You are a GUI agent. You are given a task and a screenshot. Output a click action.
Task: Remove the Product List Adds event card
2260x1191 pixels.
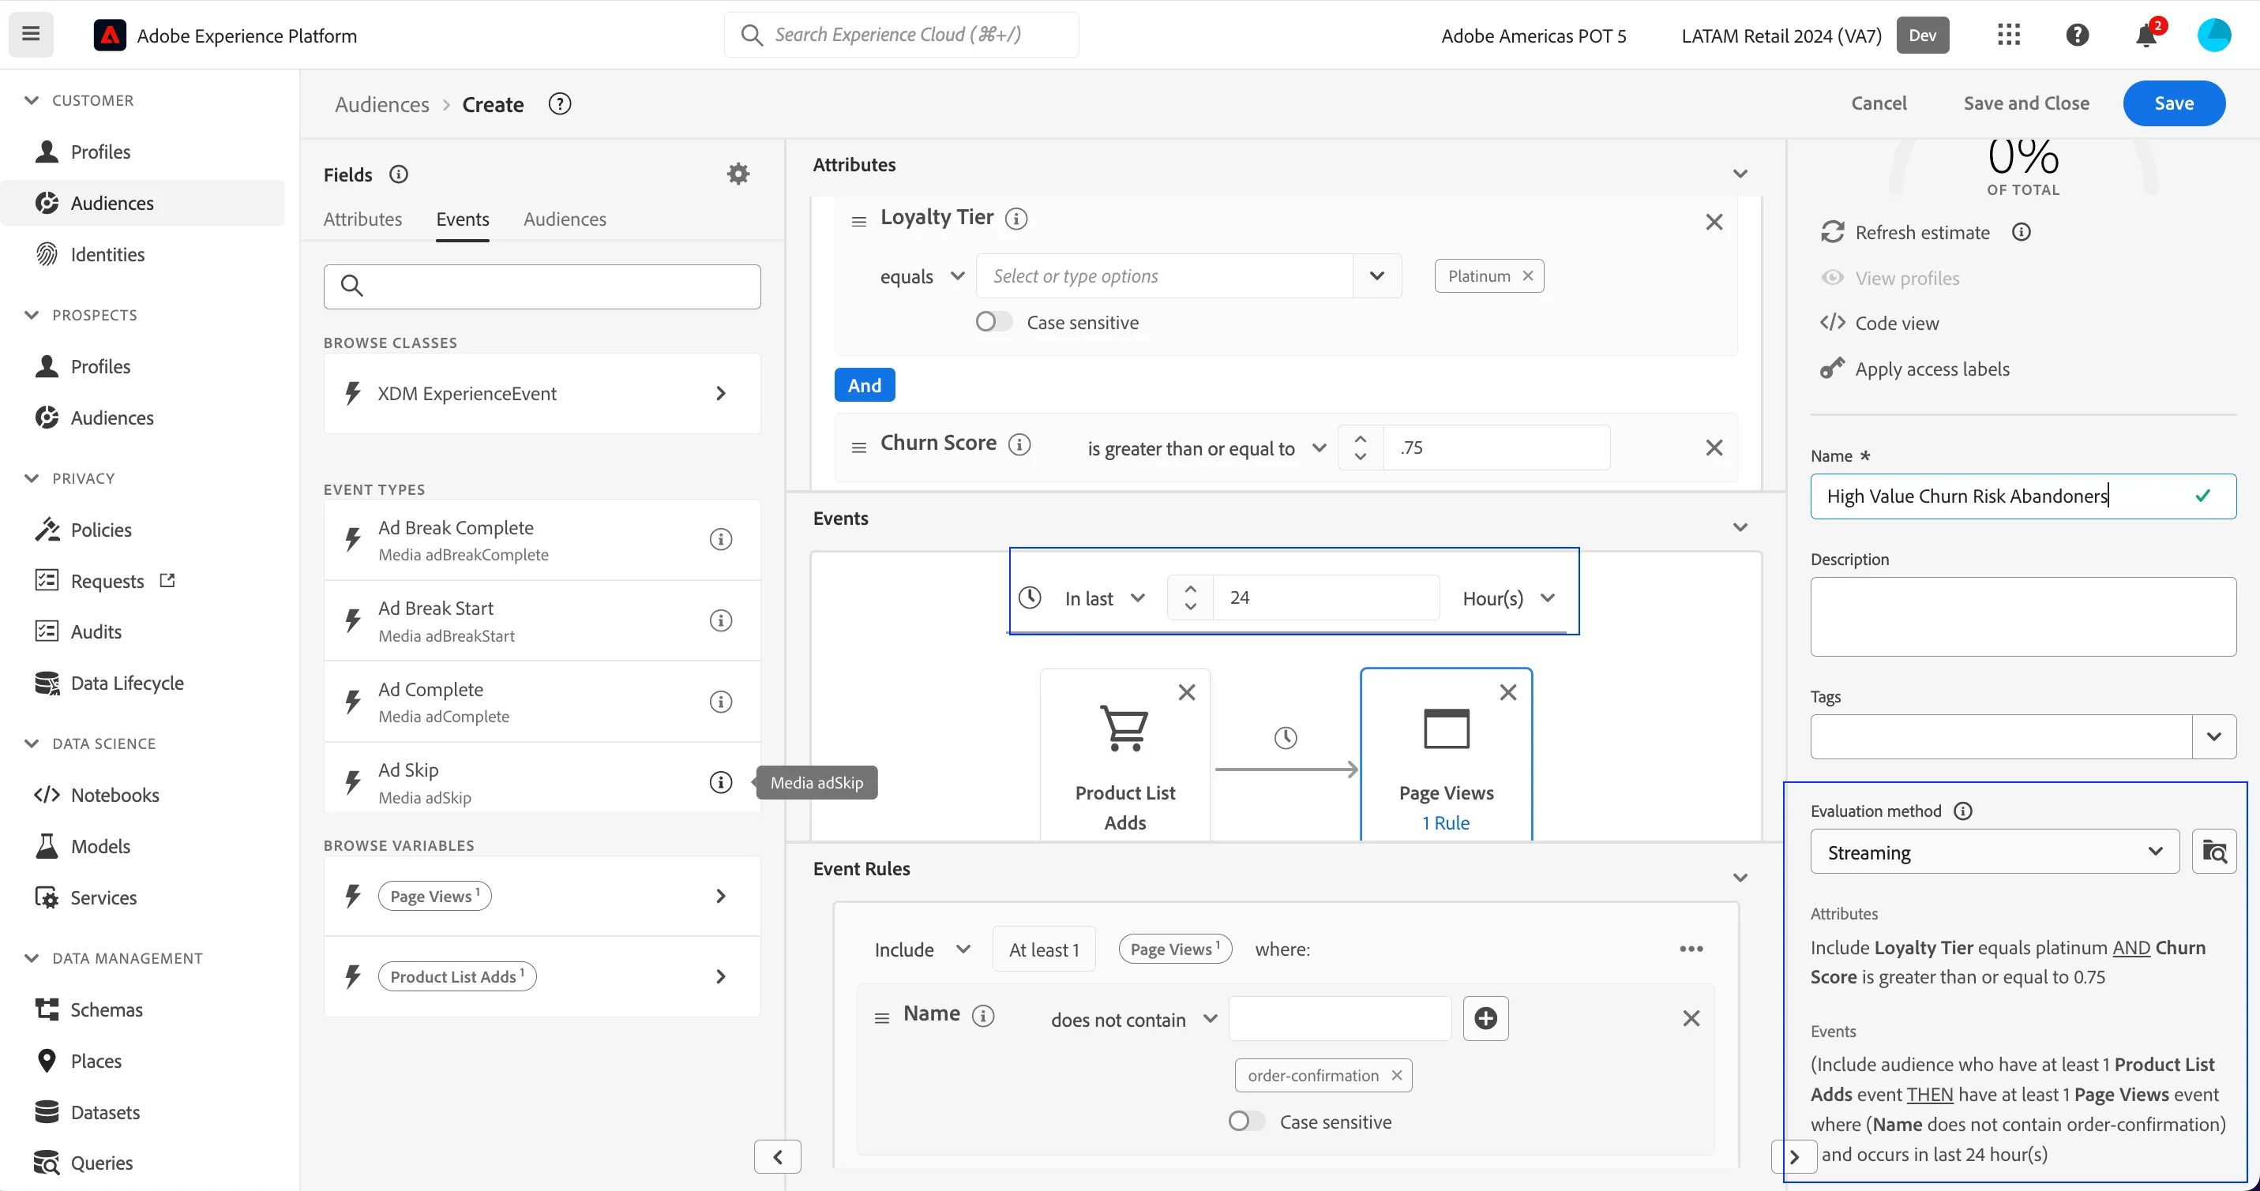pyautogui.click(x=1187, y=693)
